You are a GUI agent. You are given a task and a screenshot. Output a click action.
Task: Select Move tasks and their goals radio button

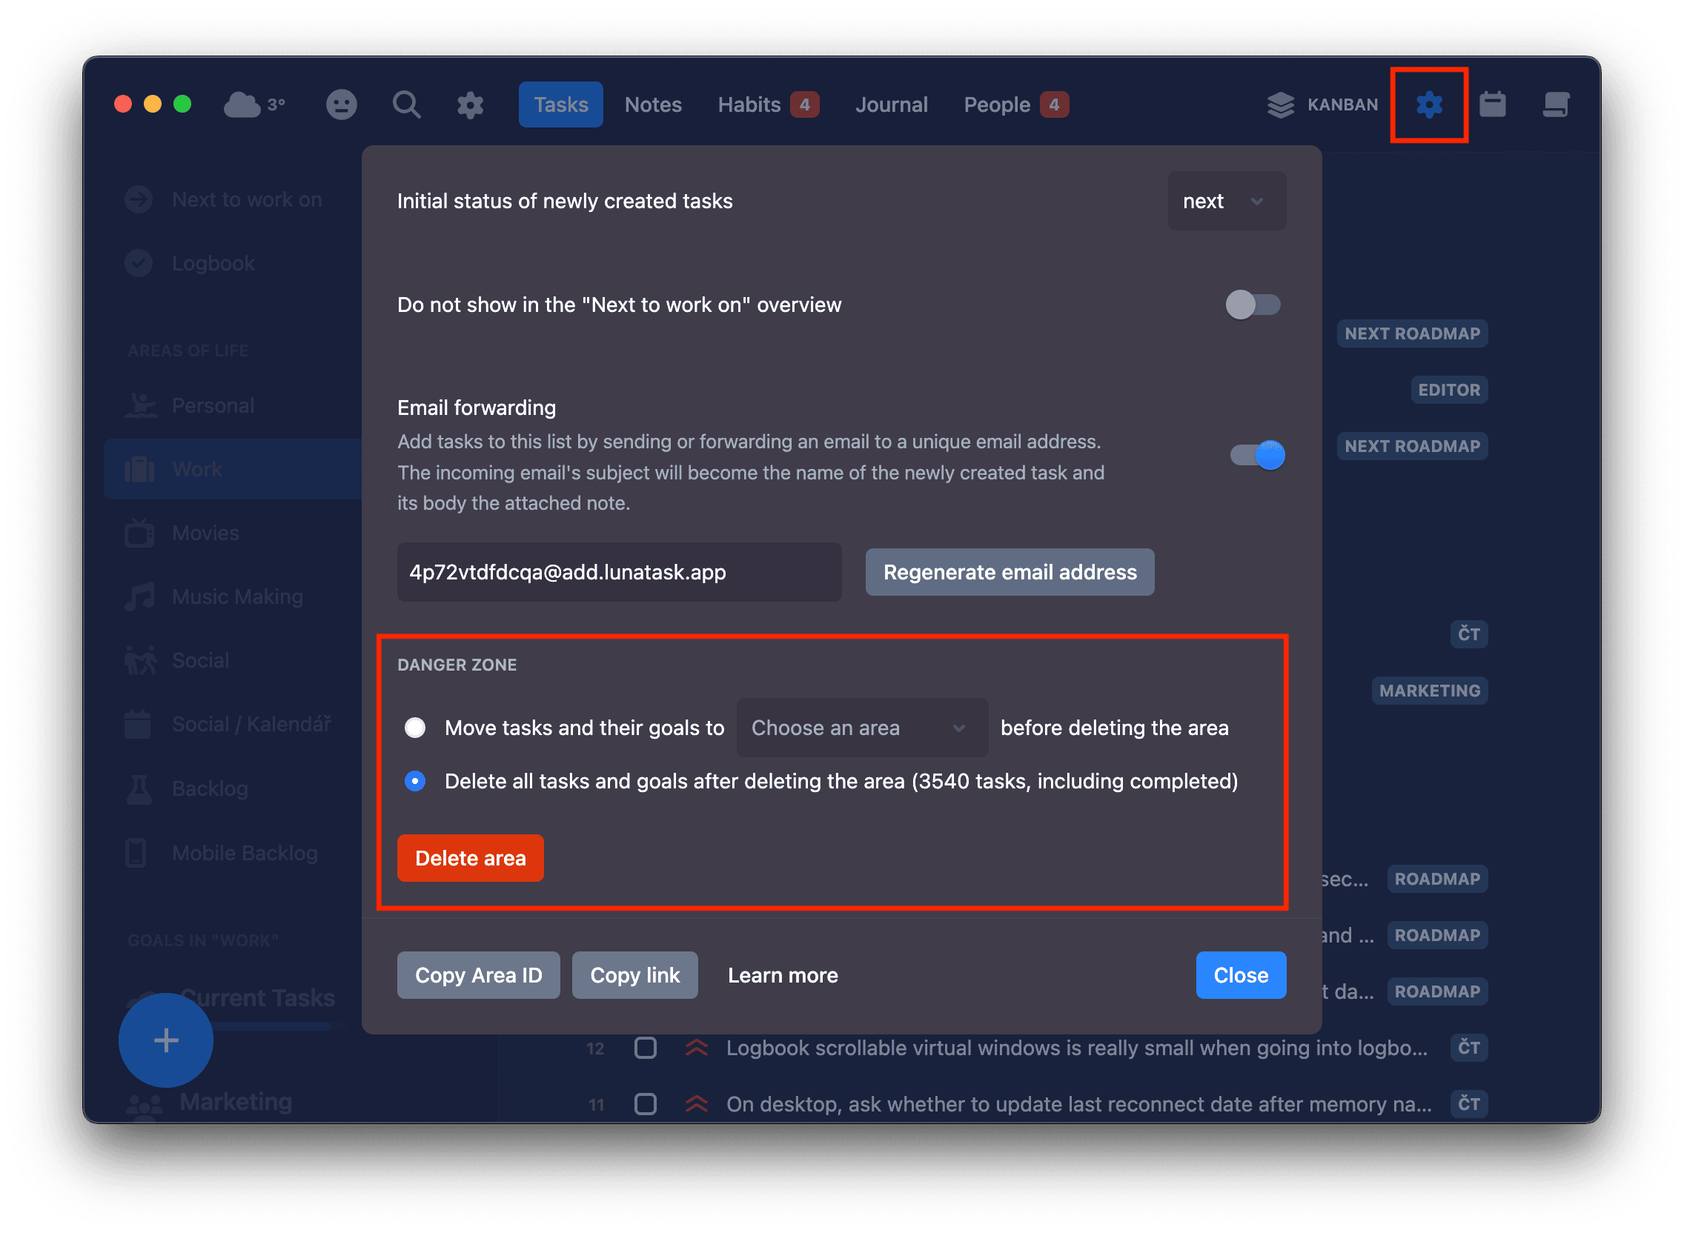click(x=415, y=728)
